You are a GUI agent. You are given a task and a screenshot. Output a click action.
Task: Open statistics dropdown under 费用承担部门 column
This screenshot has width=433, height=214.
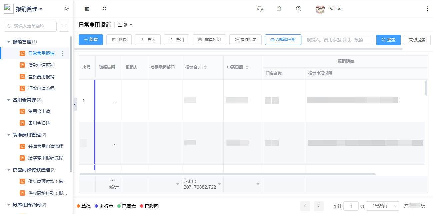point(178,184)
